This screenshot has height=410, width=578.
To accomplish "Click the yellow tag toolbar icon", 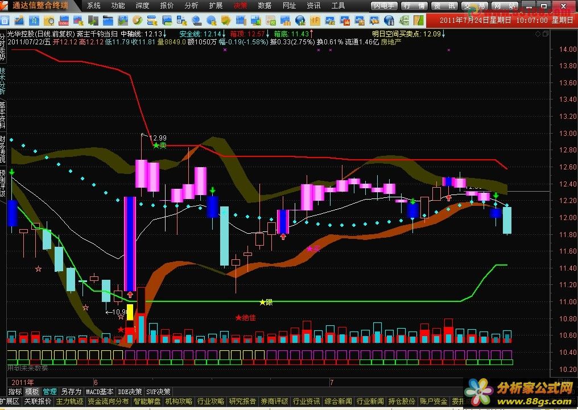I will coord(226,20).
